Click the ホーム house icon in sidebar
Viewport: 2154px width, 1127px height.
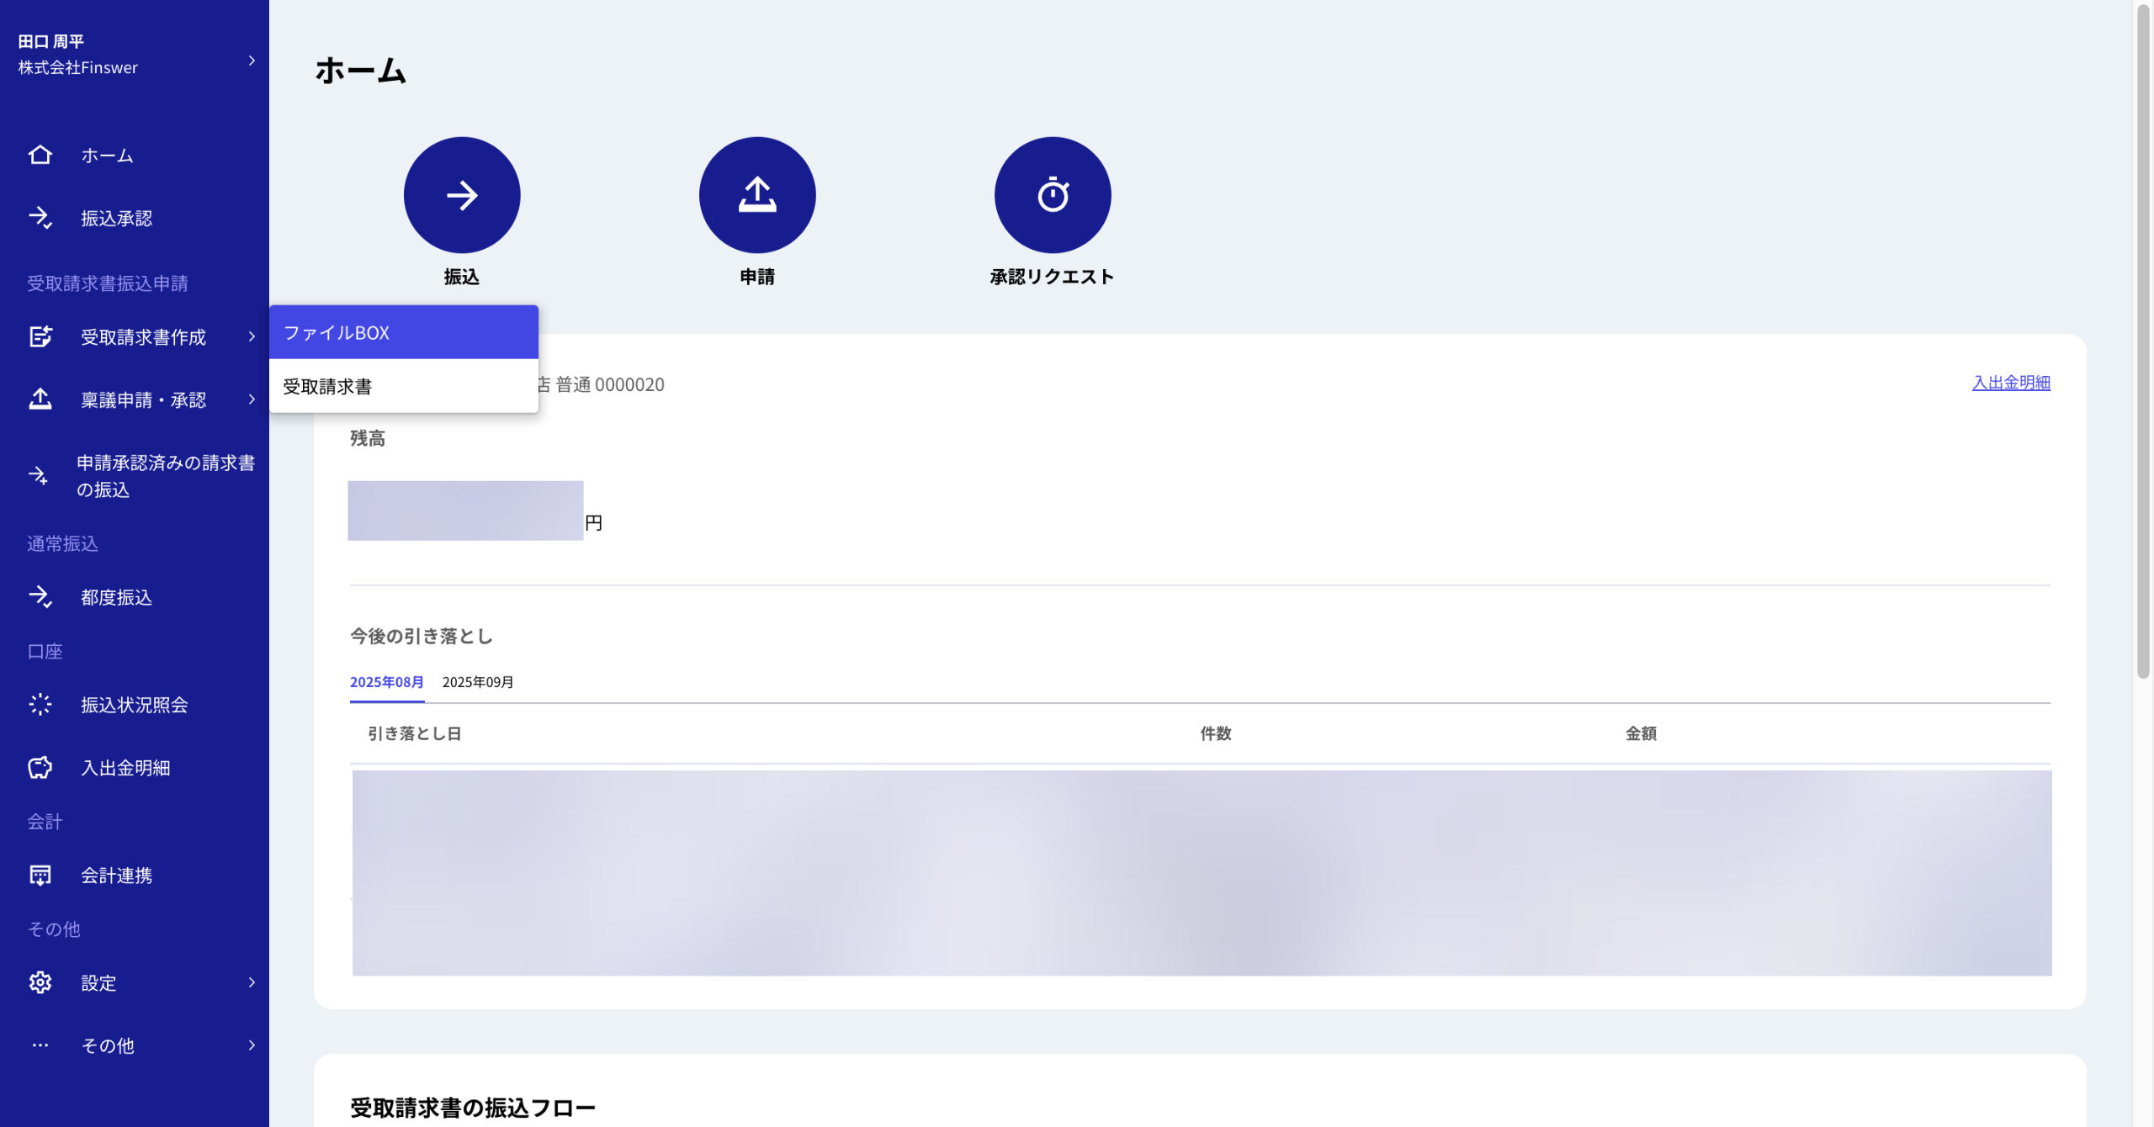40,155
